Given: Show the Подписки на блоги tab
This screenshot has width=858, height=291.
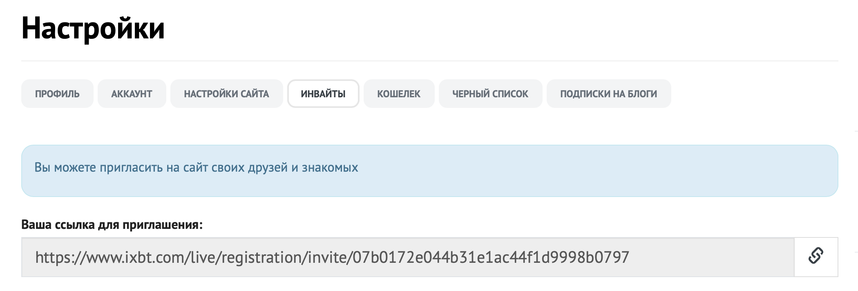Looking at the screenshot, I should tap(608, 94).
